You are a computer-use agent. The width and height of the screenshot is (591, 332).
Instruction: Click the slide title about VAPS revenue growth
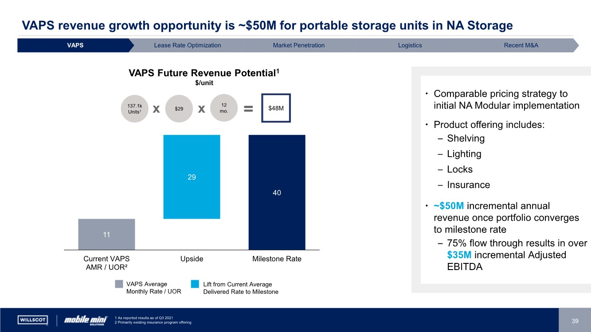(267, 26)
